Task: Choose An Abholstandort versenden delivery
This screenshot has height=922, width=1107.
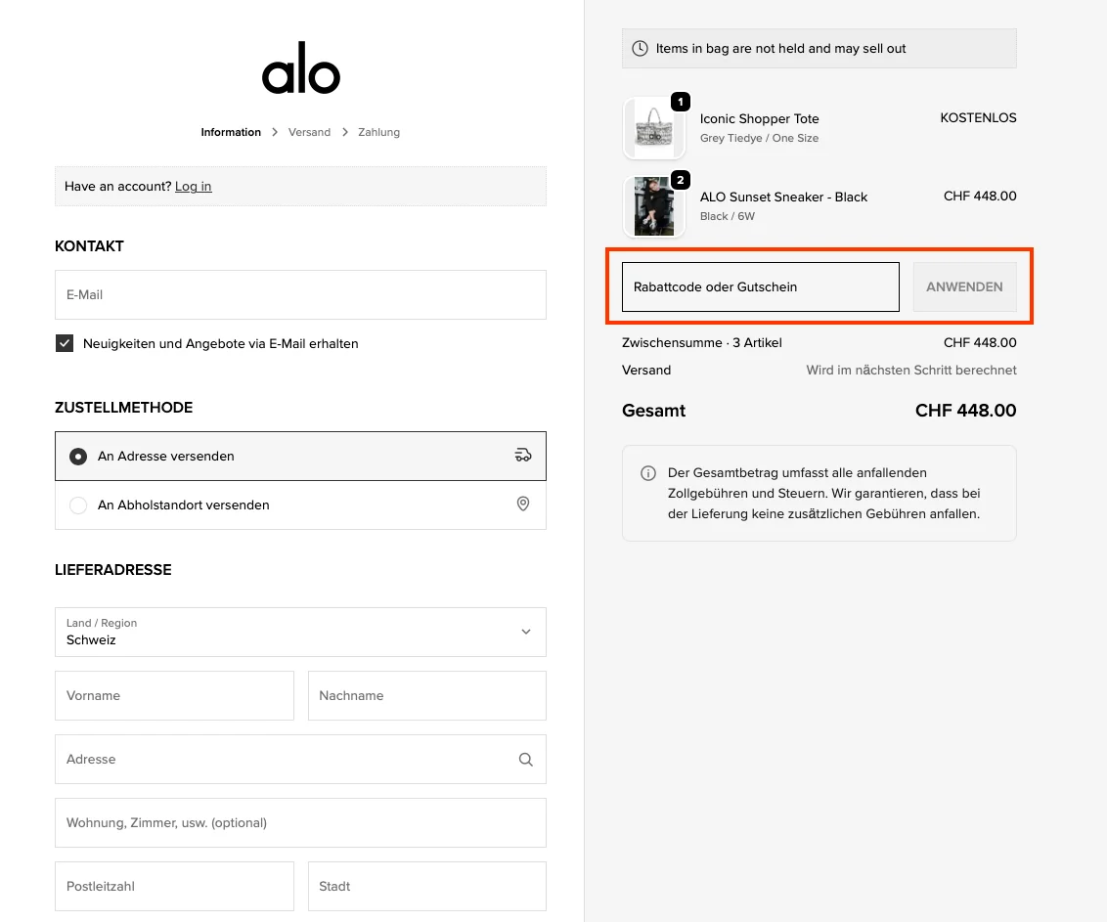Action: point(78,505)
